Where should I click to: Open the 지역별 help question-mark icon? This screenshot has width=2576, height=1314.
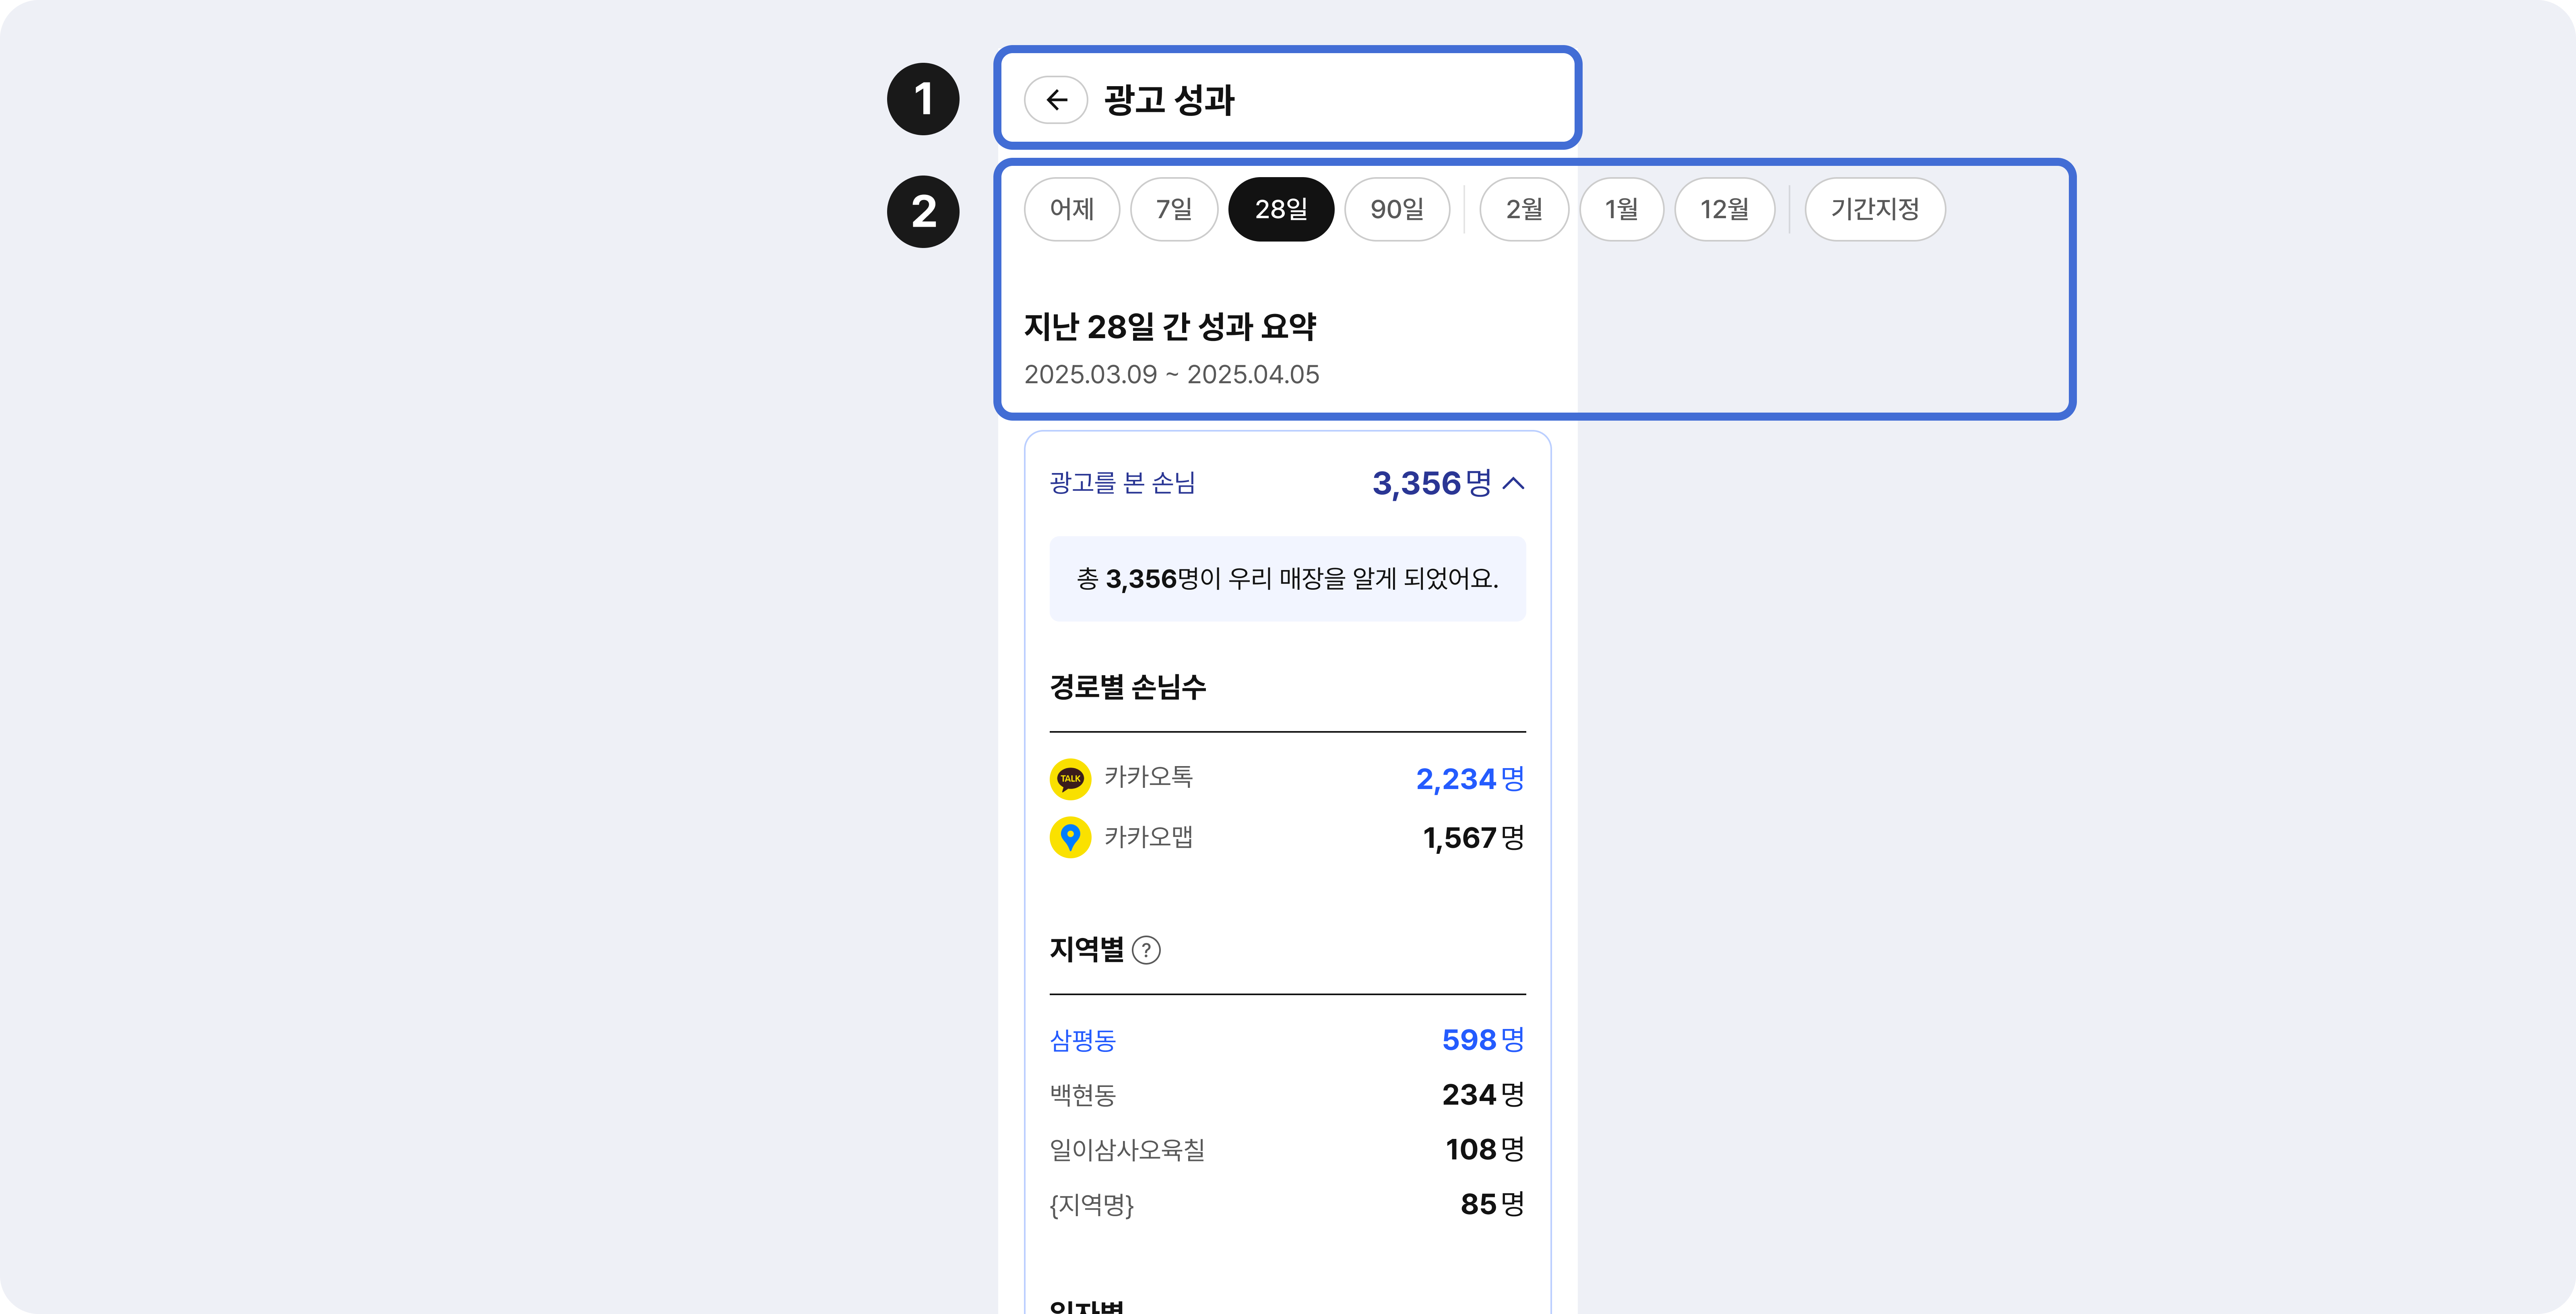click(1146, 950)
